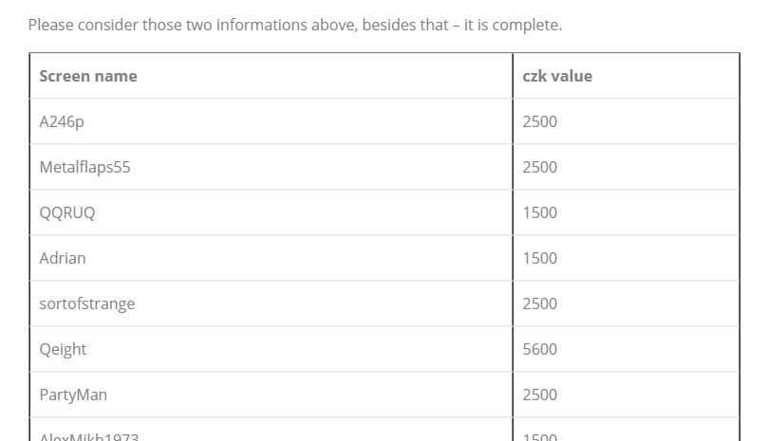The width and height of the screenshot is (768, 441).
Task: Select the A246p screen name cell
Action: pos(62,121)
